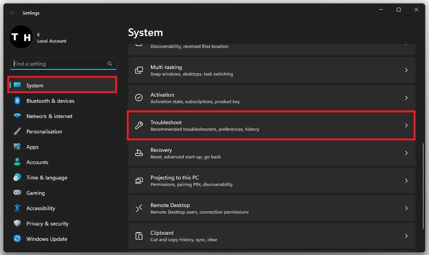Click the Network wifi icon

17,116
